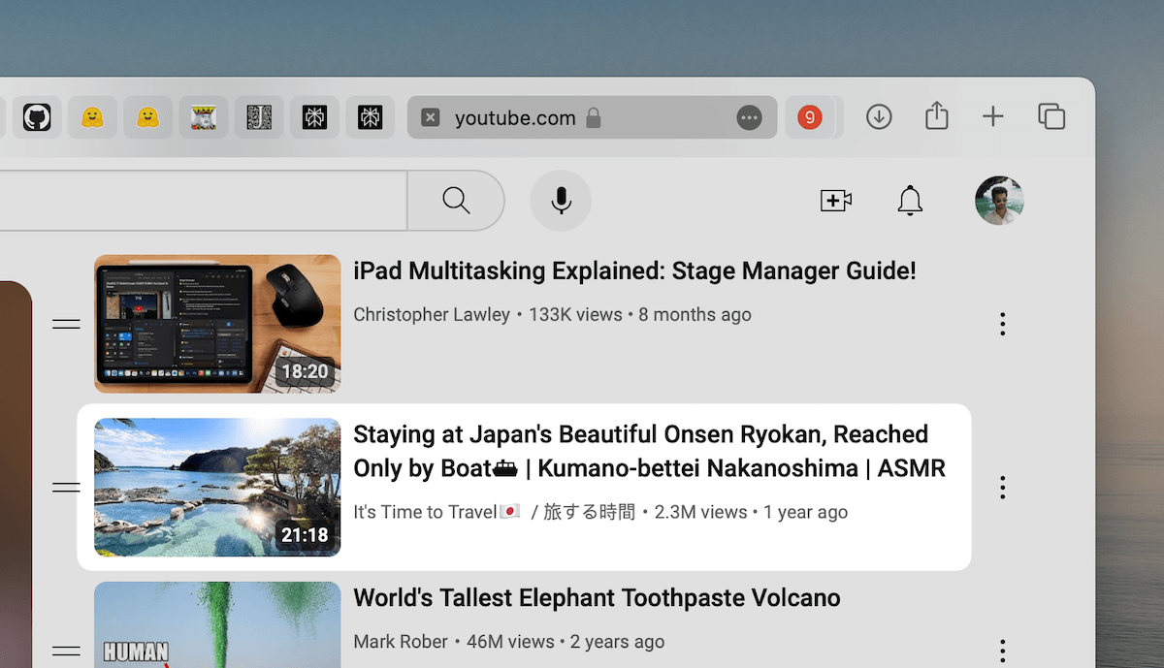Click the YouTube search magnifier button
The height and width of the screenshot is (668, 1164).
click(456, 201)
